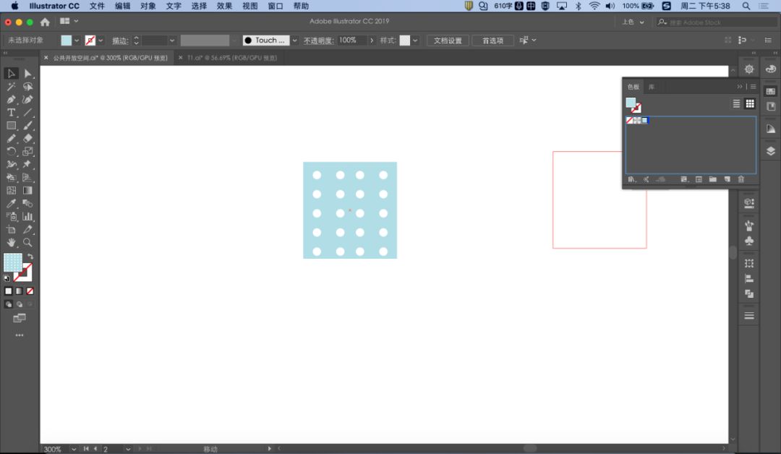
Task: Pick the light blue swatch in panel
Action: (x=644, y=121)
